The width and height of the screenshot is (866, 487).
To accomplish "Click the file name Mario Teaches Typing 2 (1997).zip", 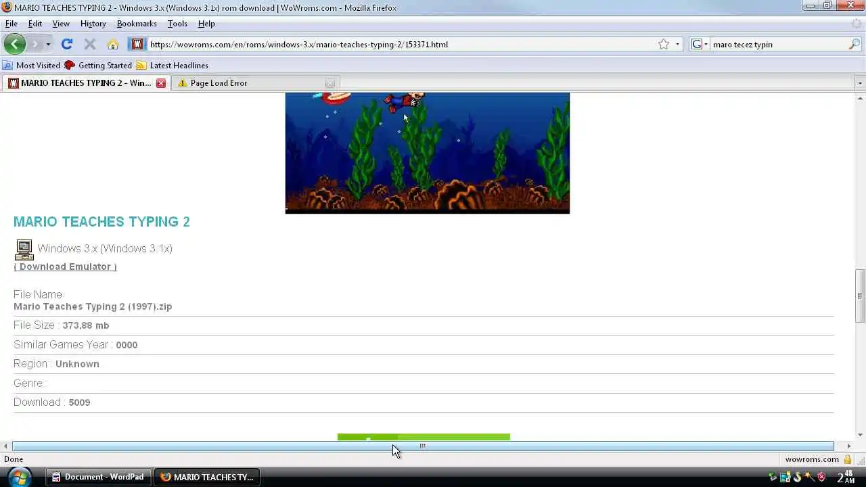I will point(93,306).
